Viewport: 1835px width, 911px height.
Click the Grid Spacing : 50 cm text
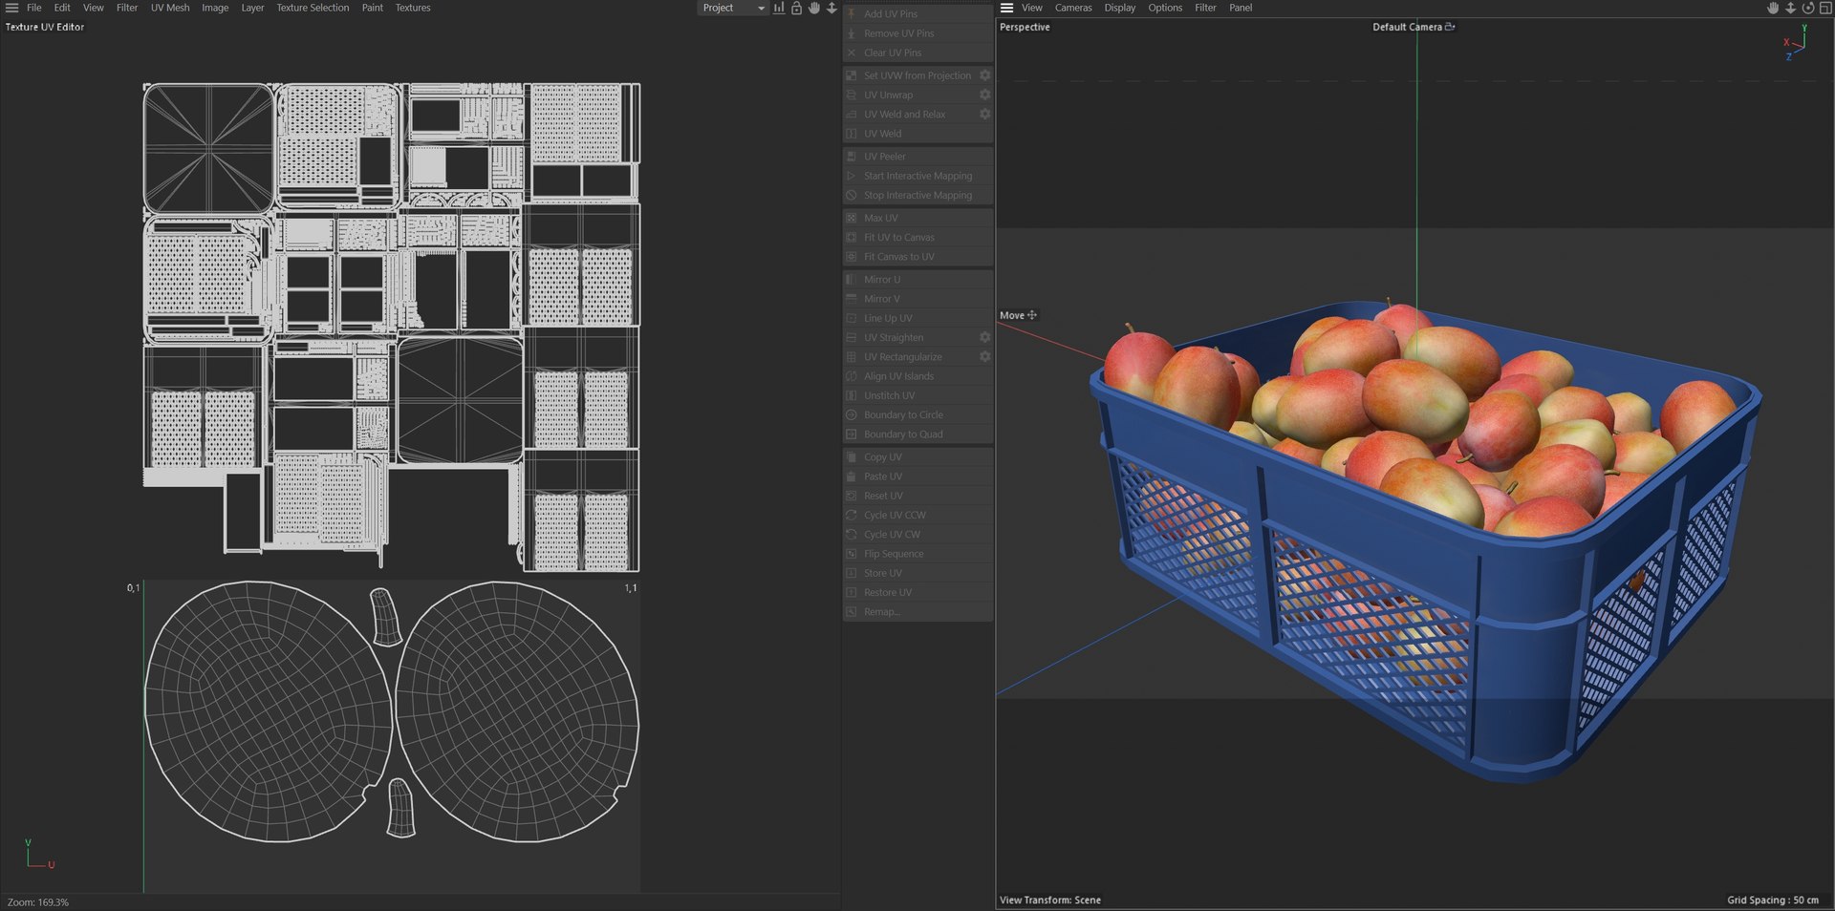1773,900
